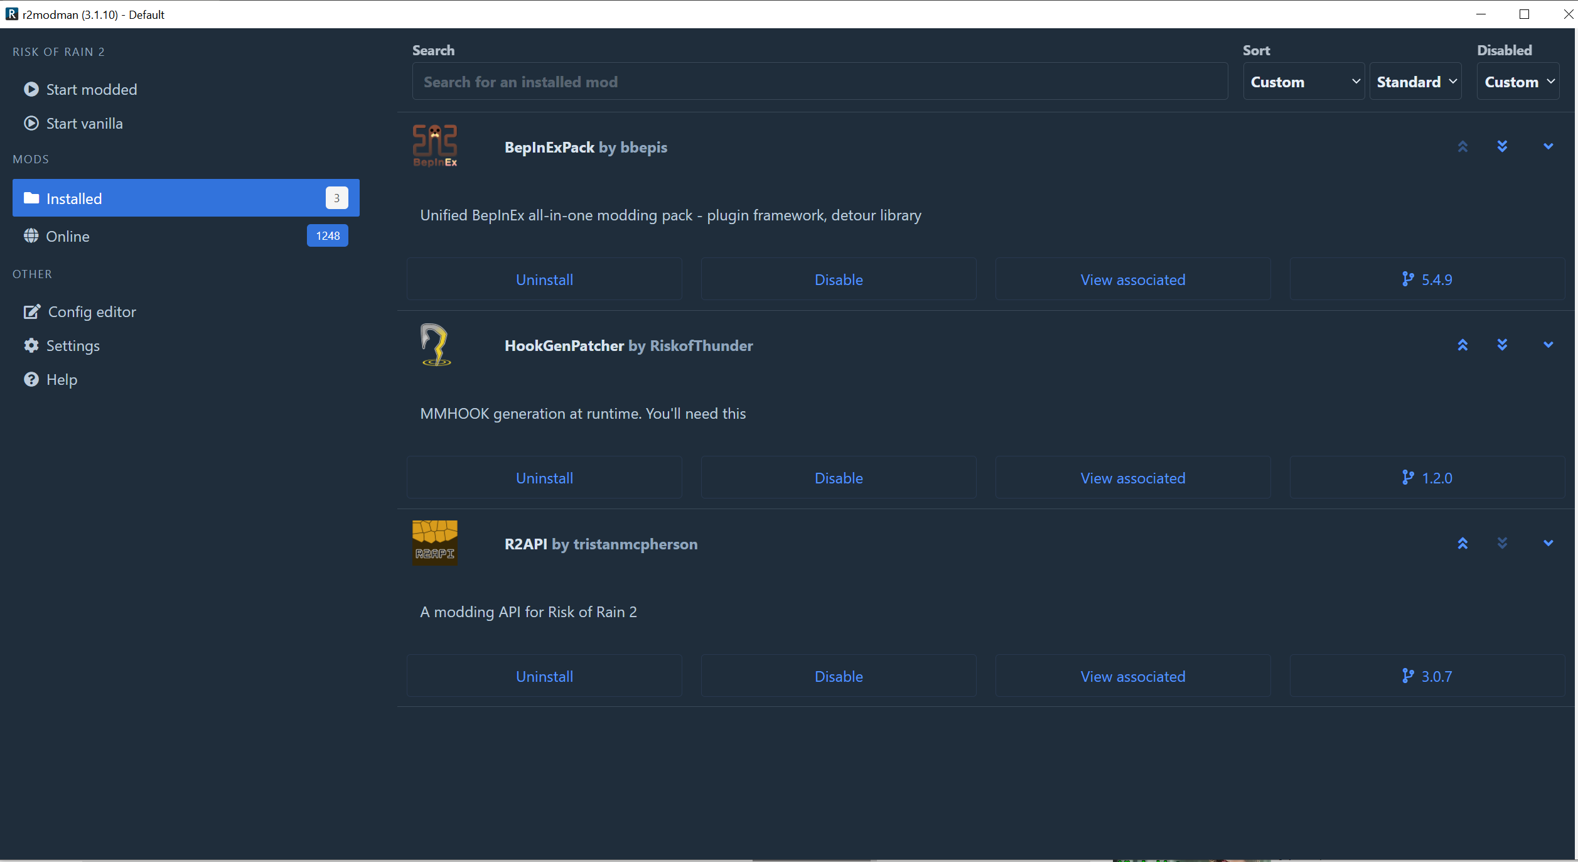Click the Settings gear icon

tap(31, 345)
